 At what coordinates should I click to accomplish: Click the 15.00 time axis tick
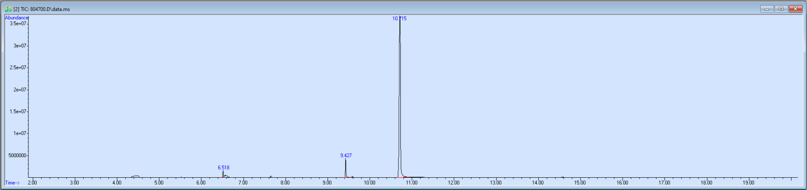[580, 183]
